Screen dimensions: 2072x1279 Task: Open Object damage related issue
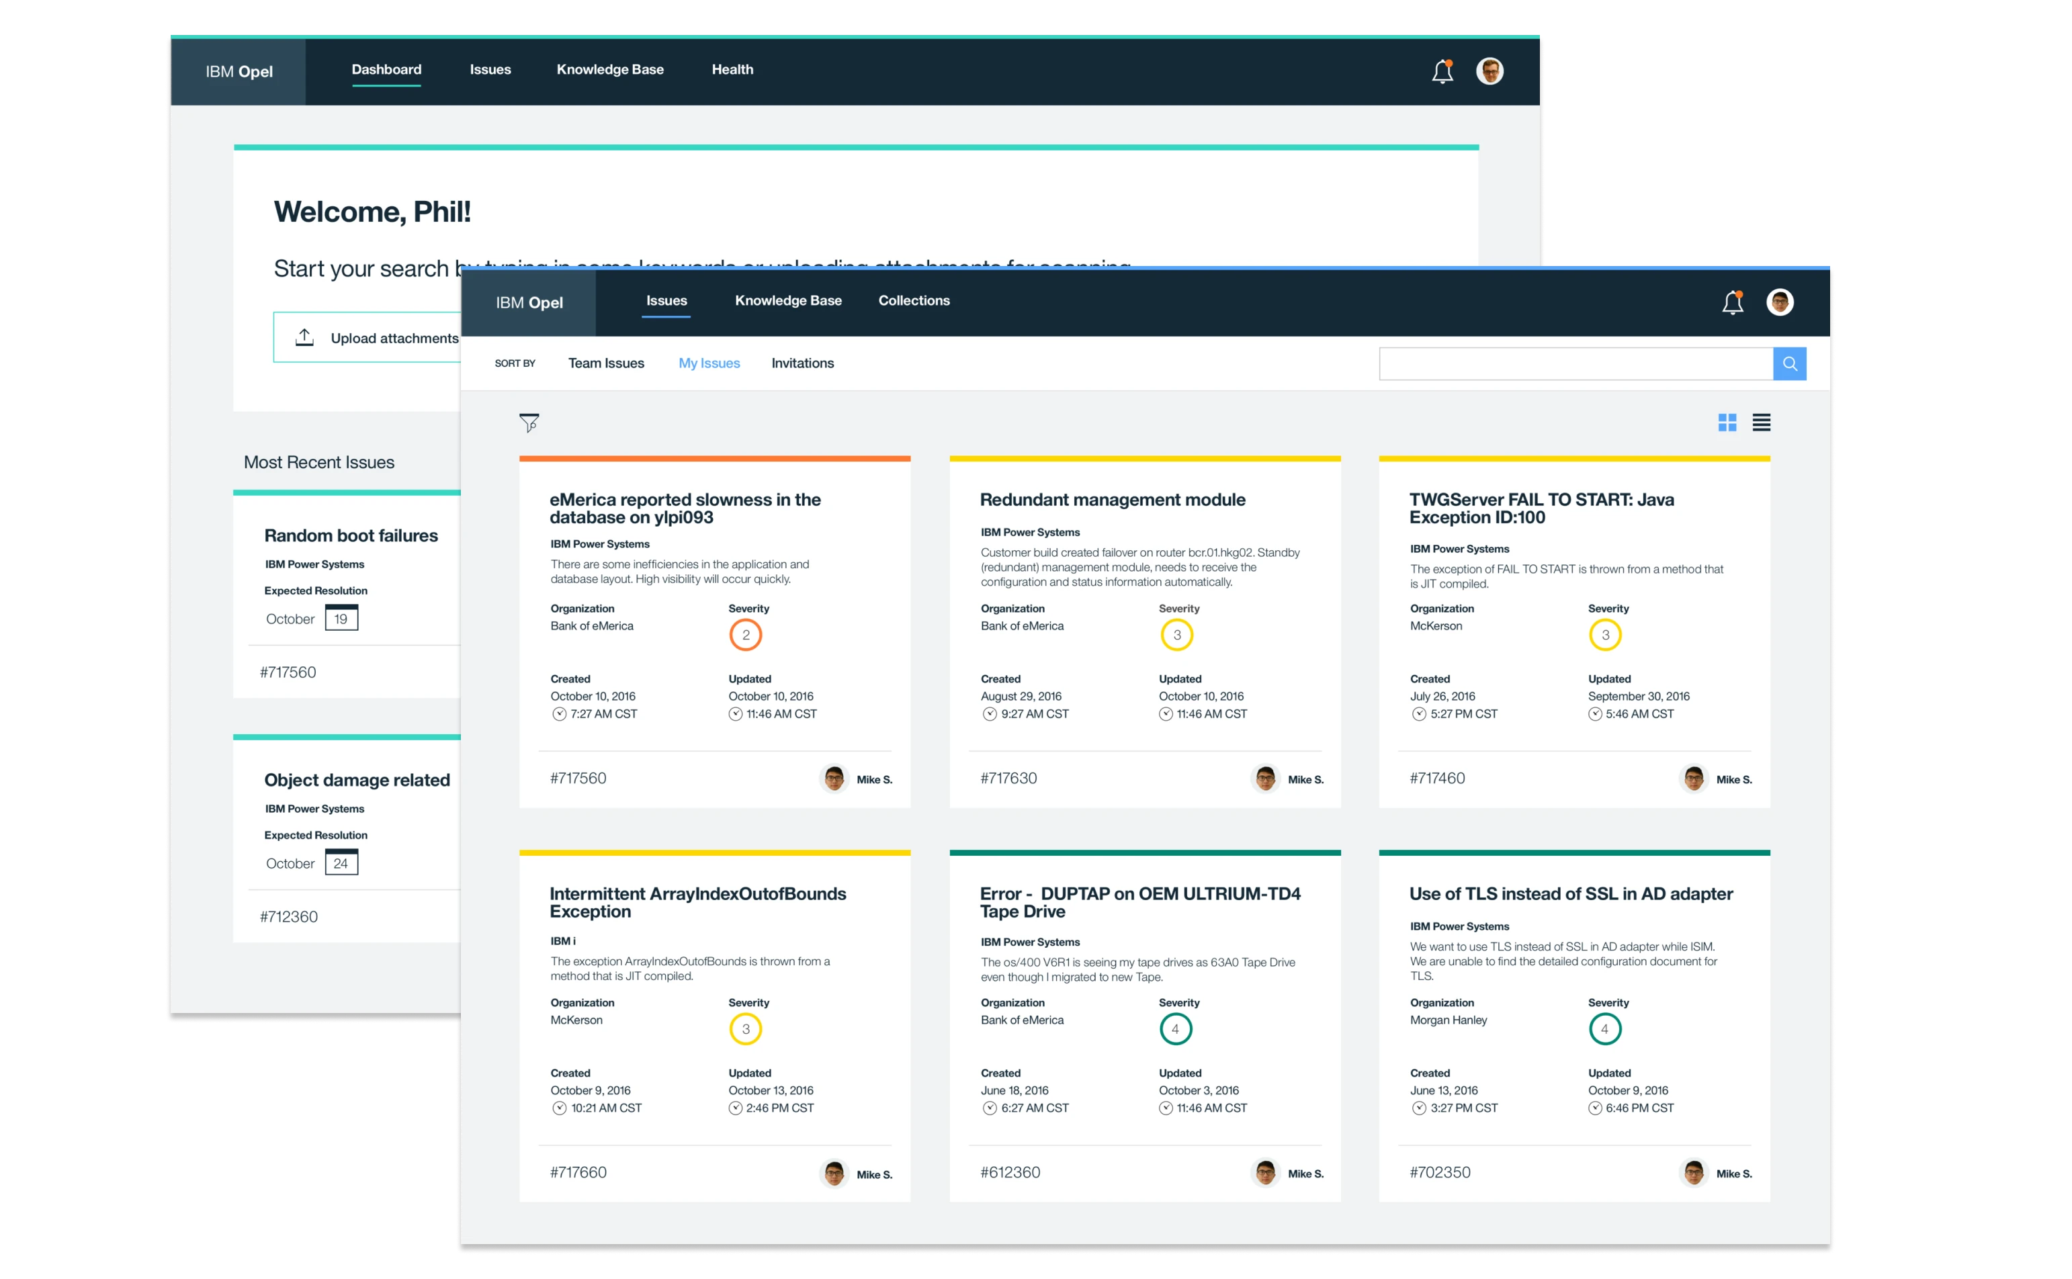click(x=356, y=780)
